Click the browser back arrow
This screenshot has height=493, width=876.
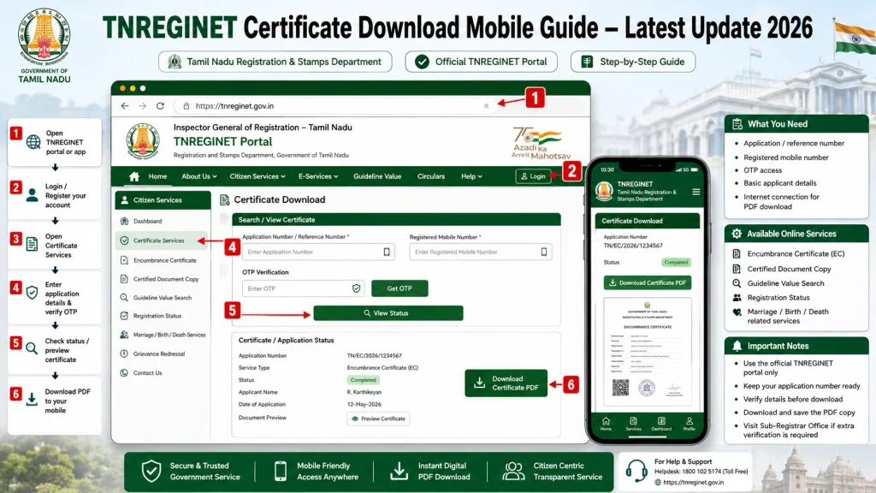coord(125,105)
